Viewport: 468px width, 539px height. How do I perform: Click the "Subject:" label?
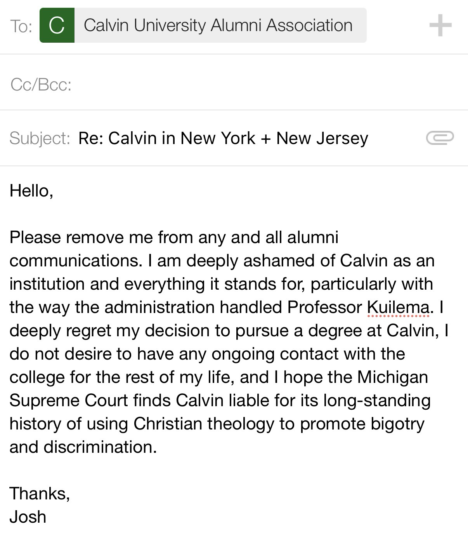(40, 138)
